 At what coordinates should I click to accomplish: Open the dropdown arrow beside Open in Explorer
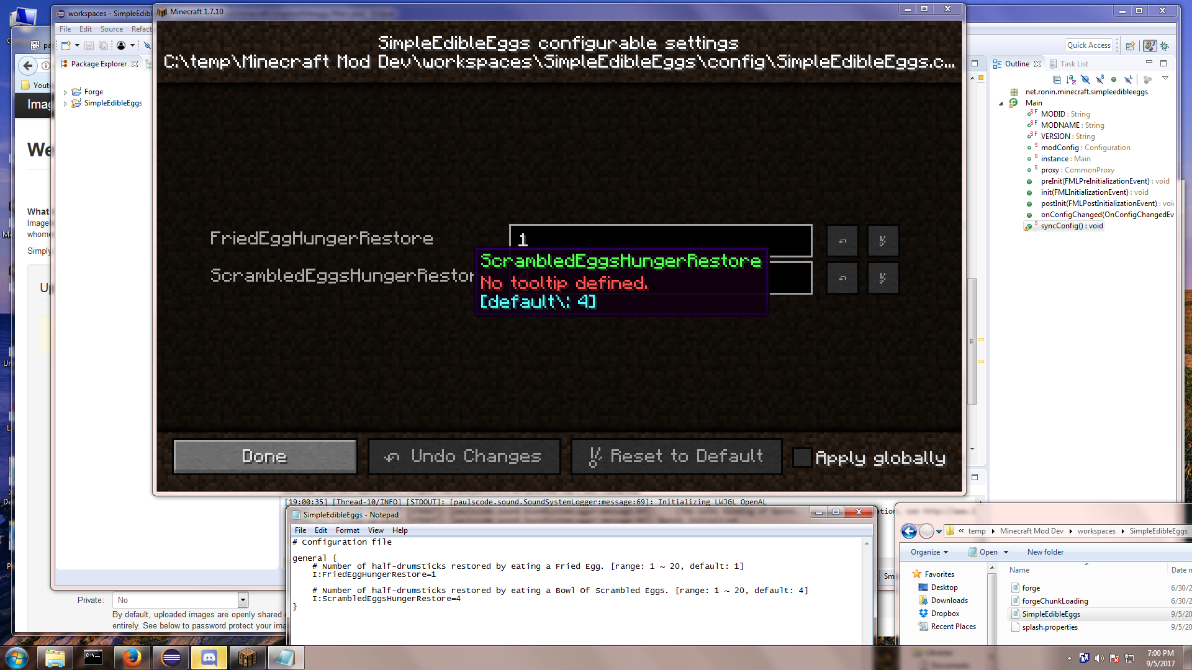1006,552
